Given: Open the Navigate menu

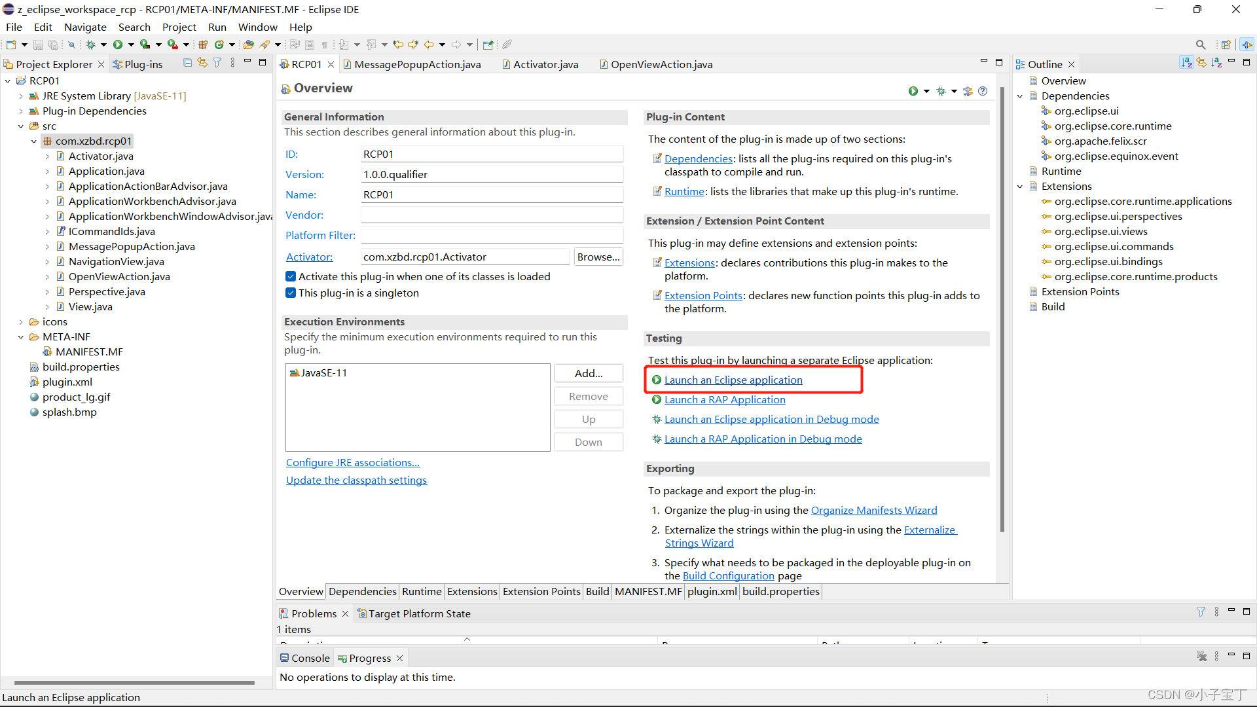Looking at the screenshot, I should (x=85, y=27).
